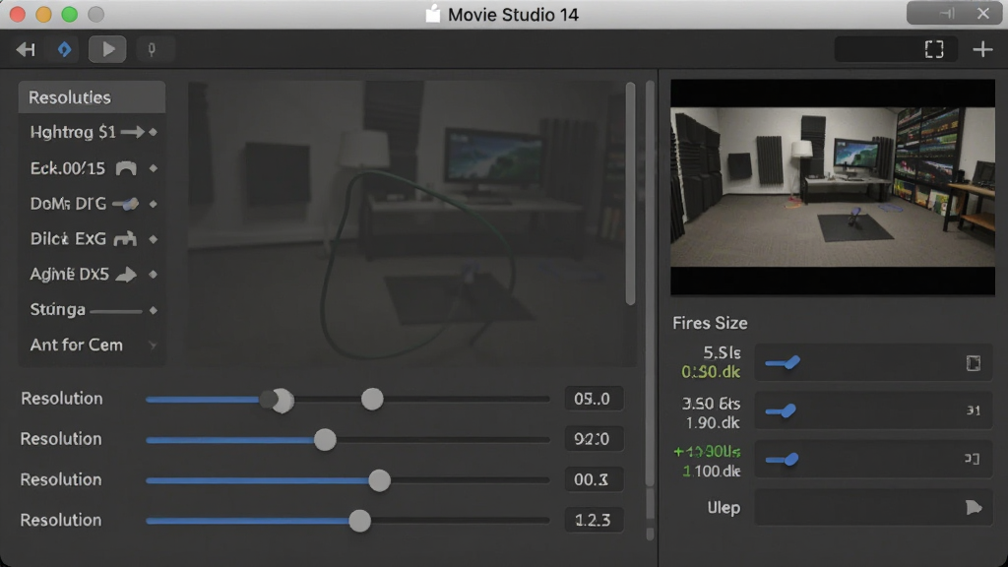Image resolution: width=1008 pixels, height=567 pixels.
Task: Click the video preview thumbnail
Action: (x=833, y=187)
